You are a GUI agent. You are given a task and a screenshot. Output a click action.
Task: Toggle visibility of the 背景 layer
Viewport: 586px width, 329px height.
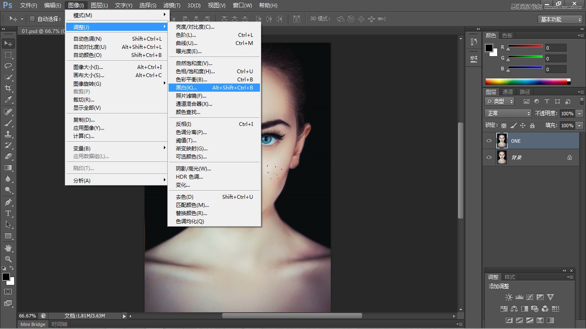(489, 157)
